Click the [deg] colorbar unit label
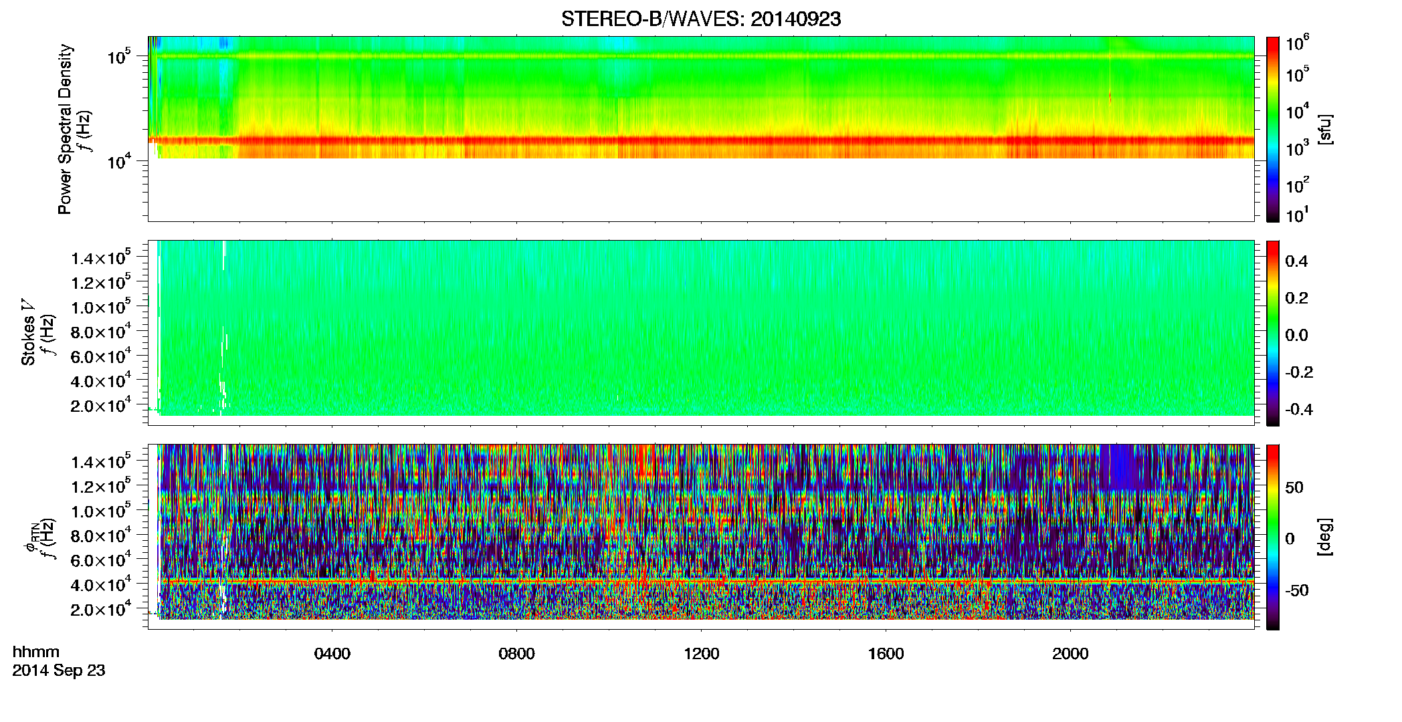The image size is (1402, 722). coord(1324,537)
